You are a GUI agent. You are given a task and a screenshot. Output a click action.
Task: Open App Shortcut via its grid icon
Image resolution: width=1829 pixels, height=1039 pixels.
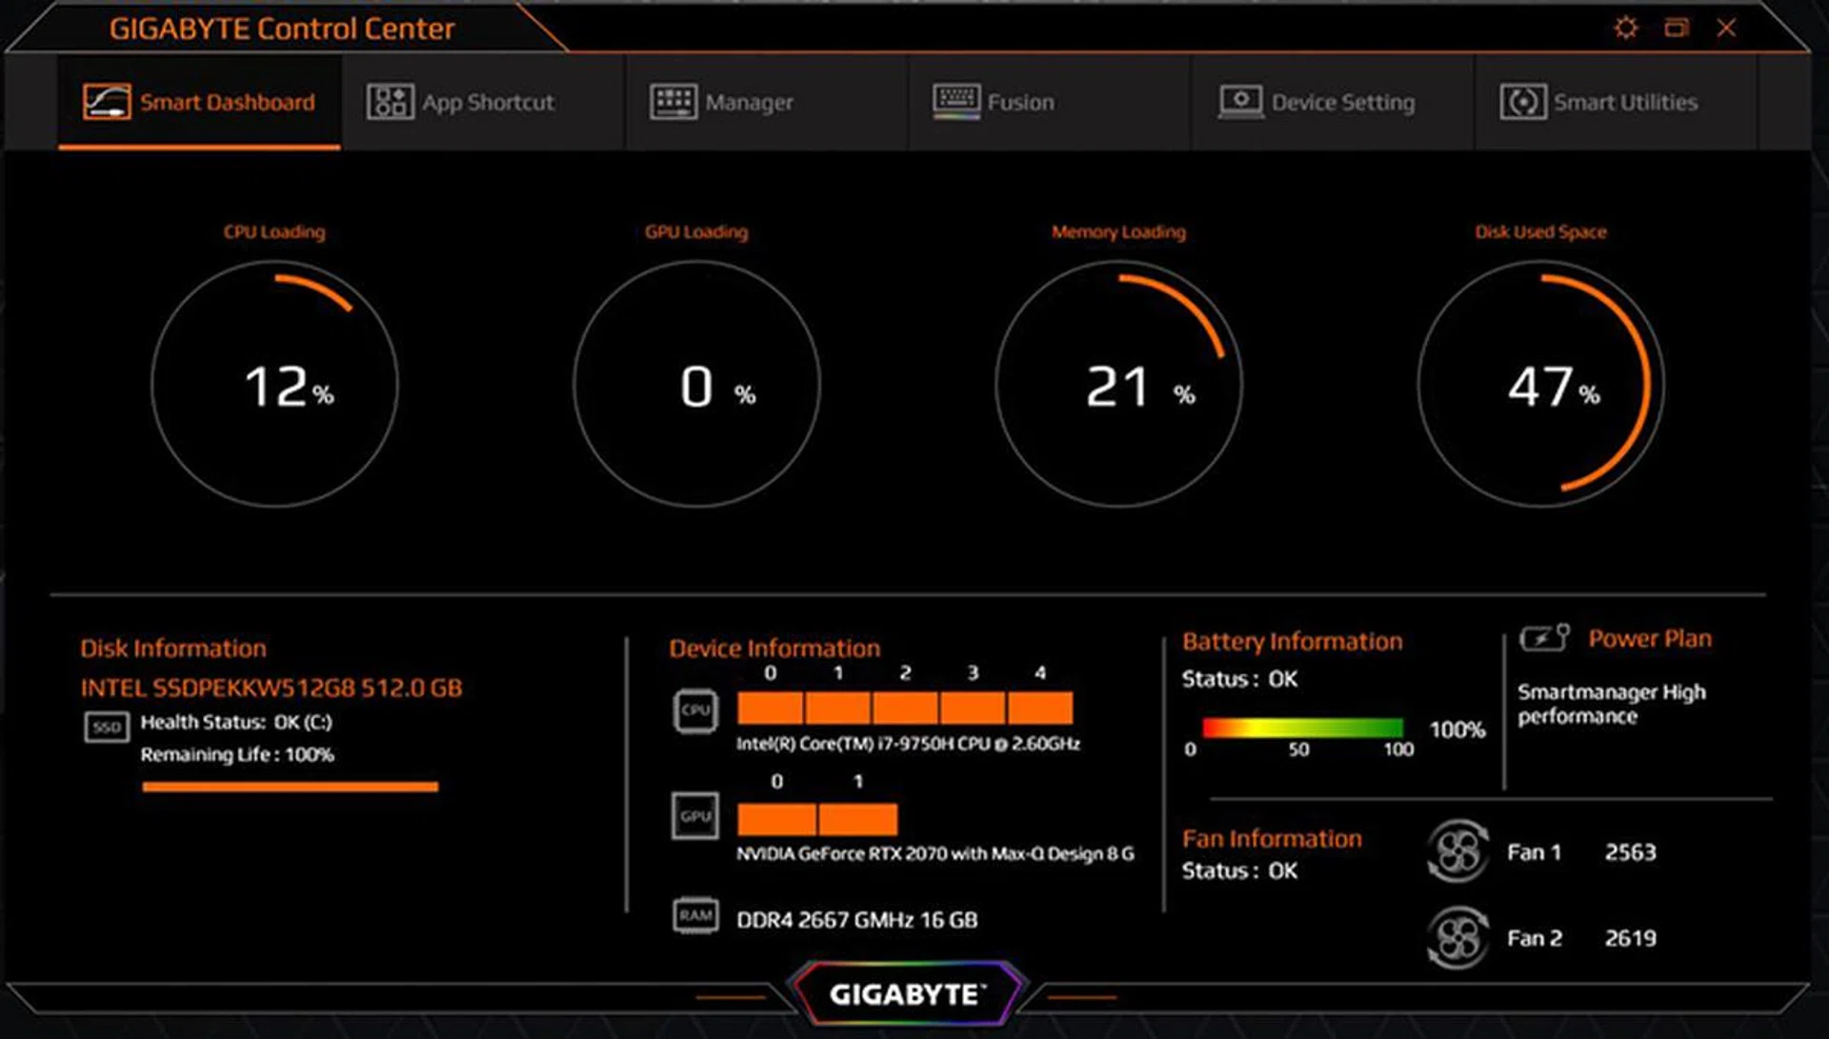[x=392, y=100]
